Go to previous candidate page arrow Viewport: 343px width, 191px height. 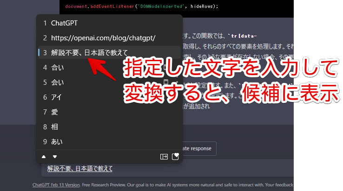click(44, 157)
